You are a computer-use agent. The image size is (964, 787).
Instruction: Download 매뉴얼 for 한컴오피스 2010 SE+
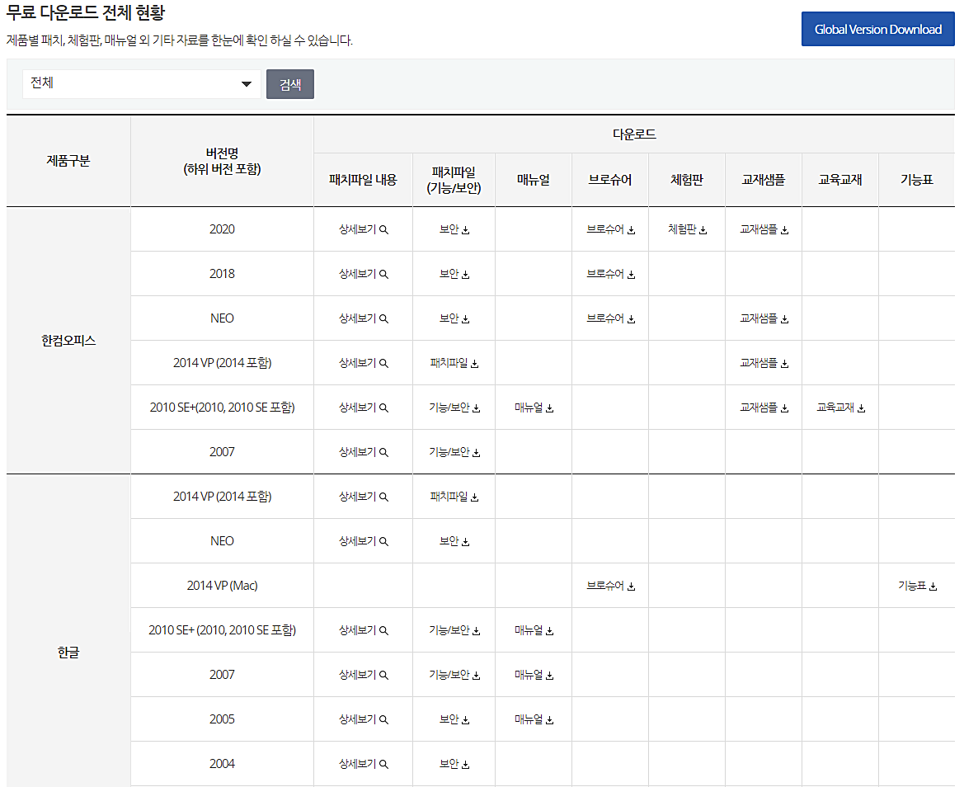pos(534,408)
